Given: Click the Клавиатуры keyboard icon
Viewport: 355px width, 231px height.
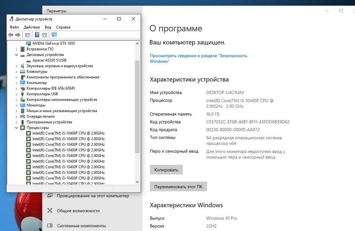Looking at the screenshot, I should tap(22, 71).
